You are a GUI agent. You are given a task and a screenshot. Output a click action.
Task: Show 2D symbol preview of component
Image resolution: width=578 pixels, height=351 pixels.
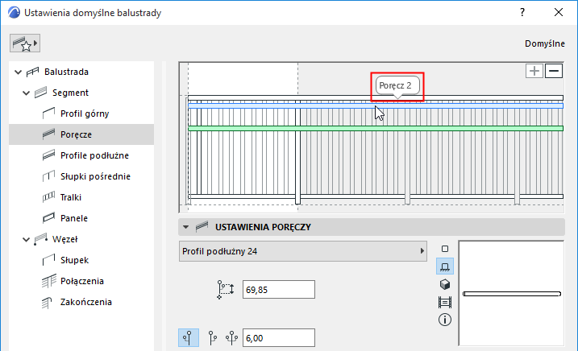[x=445, y=249]
